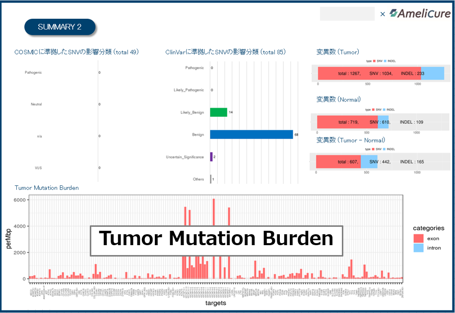455x313 pixels.
Task: Select the ClinVar SNV classification title
Action: click(x=225, y=52)
